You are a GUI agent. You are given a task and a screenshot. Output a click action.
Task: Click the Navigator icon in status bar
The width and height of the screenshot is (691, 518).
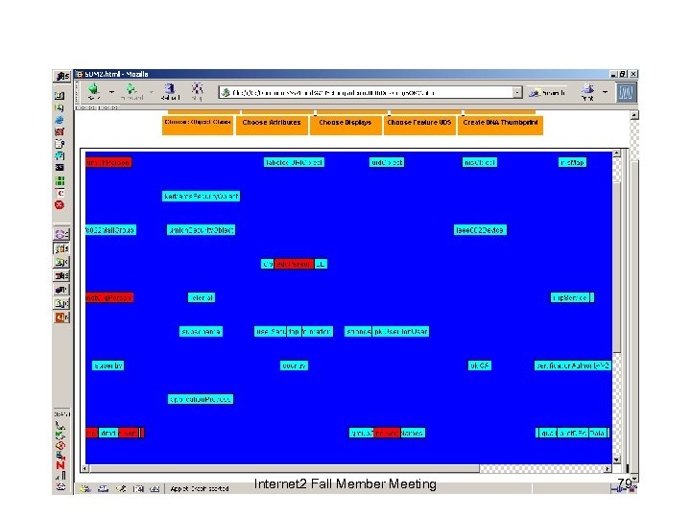click(x=85, y=488)
